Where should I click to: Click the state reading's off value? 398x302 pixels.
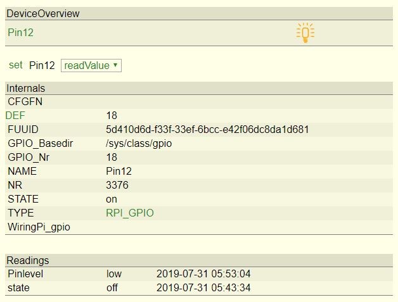pos(113,288)
